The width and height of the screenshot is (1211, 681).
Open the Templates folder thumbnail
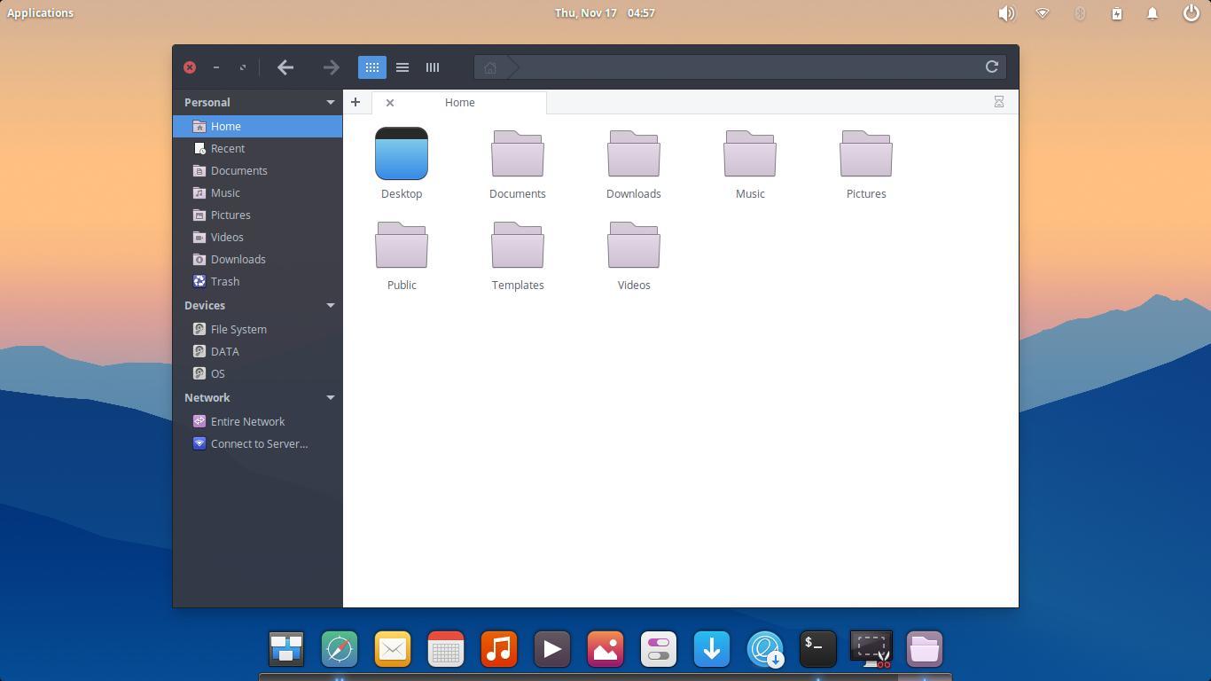[518, 246]
